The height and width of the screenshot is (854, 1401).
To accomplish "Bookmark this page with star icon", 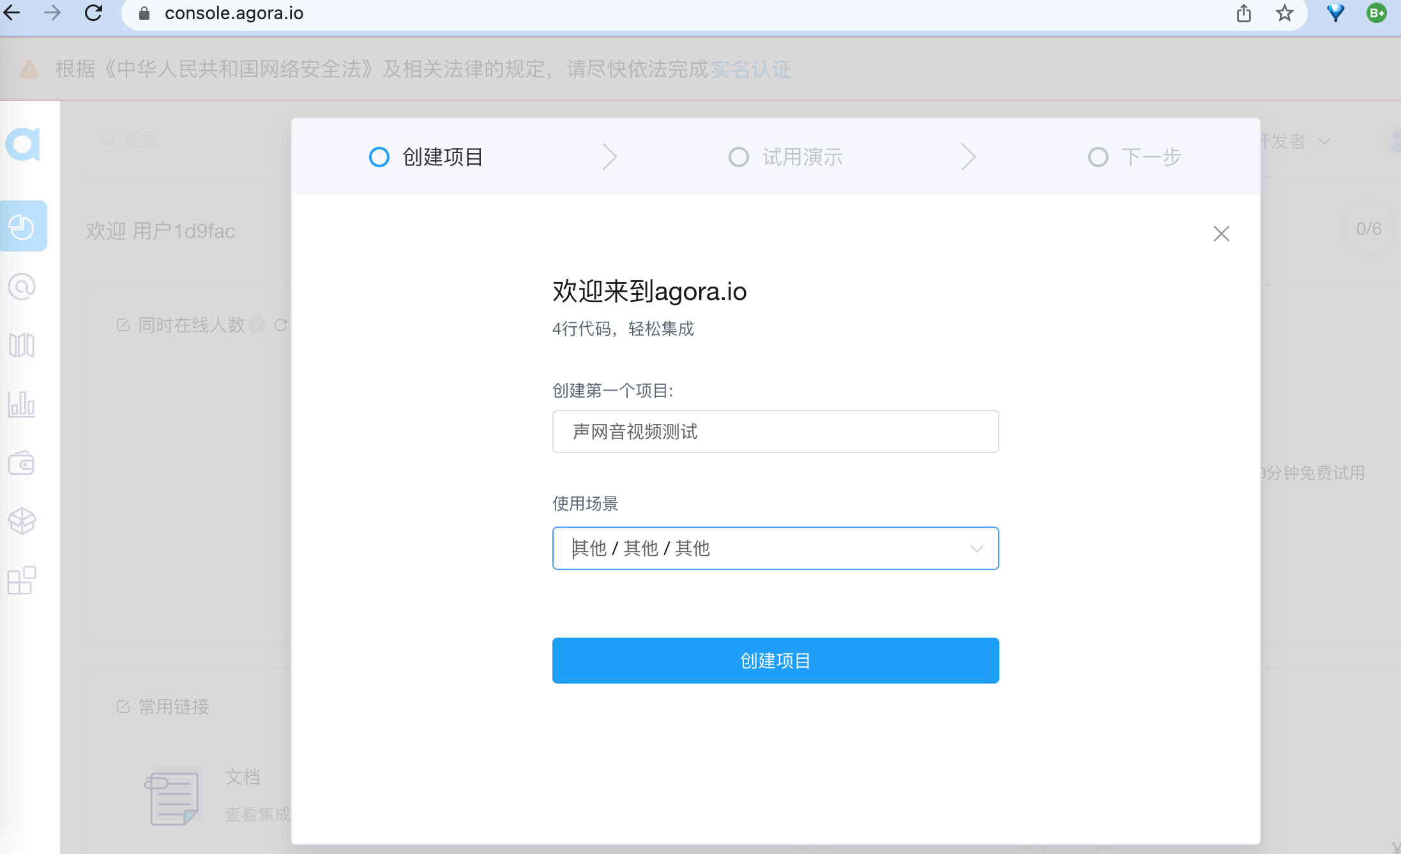I will click(1284, 13).
